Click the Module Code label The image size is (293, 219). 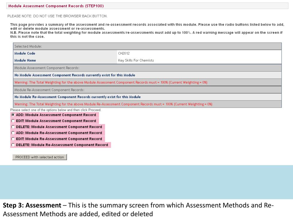point(25,53)
